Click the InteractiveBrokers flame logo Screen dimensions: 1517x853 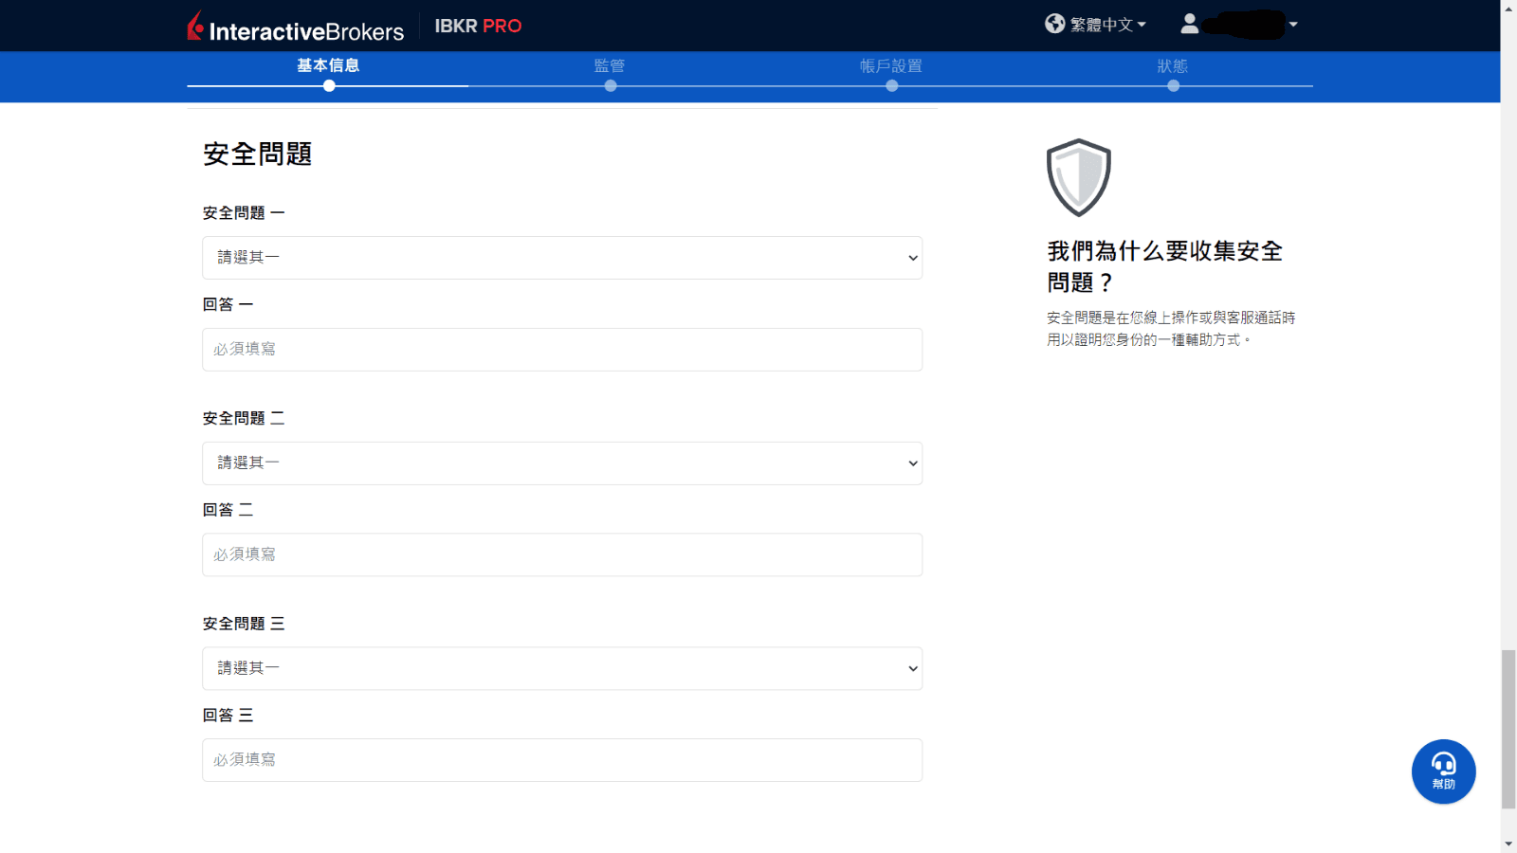(x=195, y=26)
